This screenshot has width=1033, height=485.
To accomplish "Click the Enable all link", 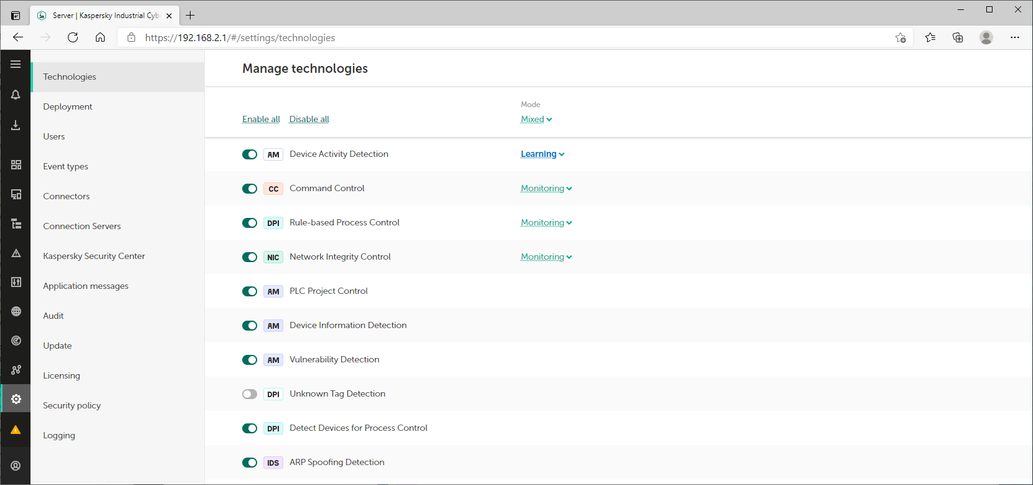I will point(261,119).
